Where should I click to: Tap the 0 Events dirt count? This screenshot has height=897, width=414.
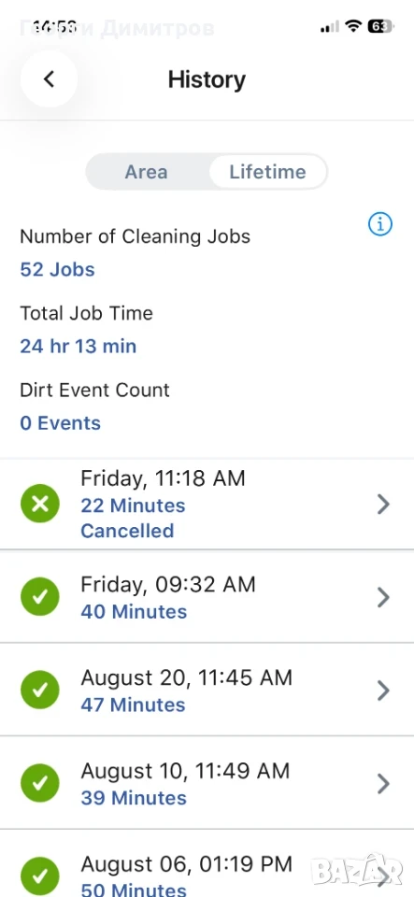[x=60, y=422]
